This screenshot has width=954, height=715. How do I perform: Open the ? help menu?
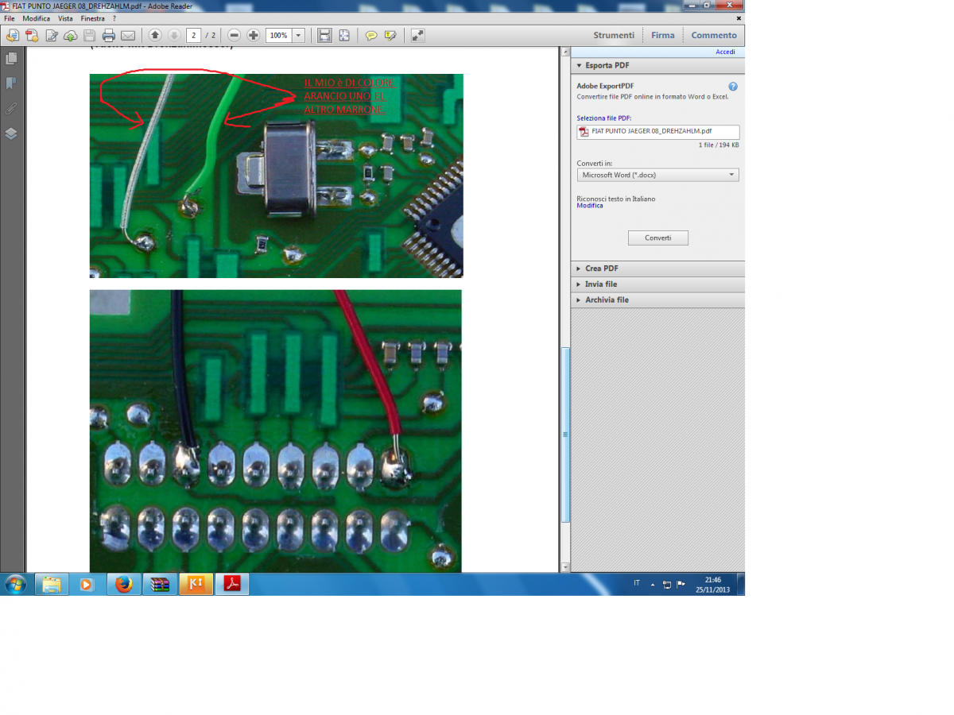(x=114, y=17)
